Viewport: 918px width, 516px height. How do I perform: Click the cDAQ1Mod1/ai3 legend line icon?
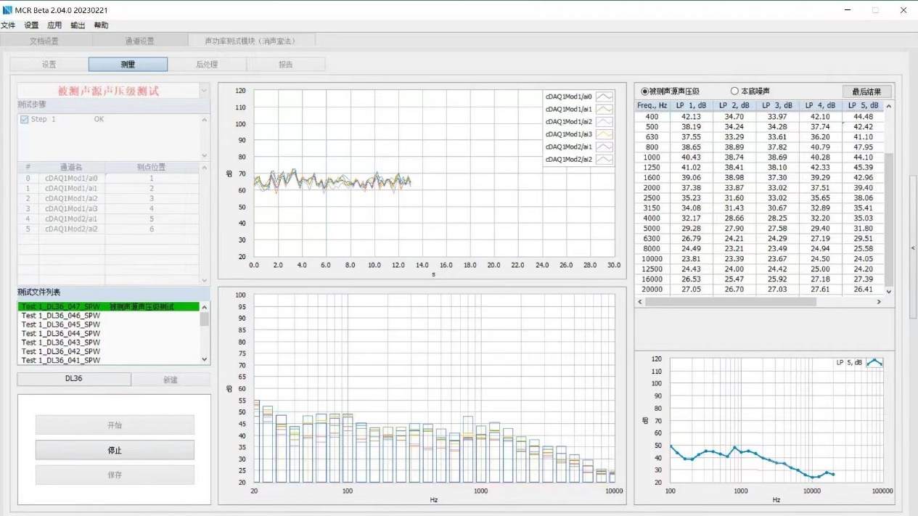point(604,134)
